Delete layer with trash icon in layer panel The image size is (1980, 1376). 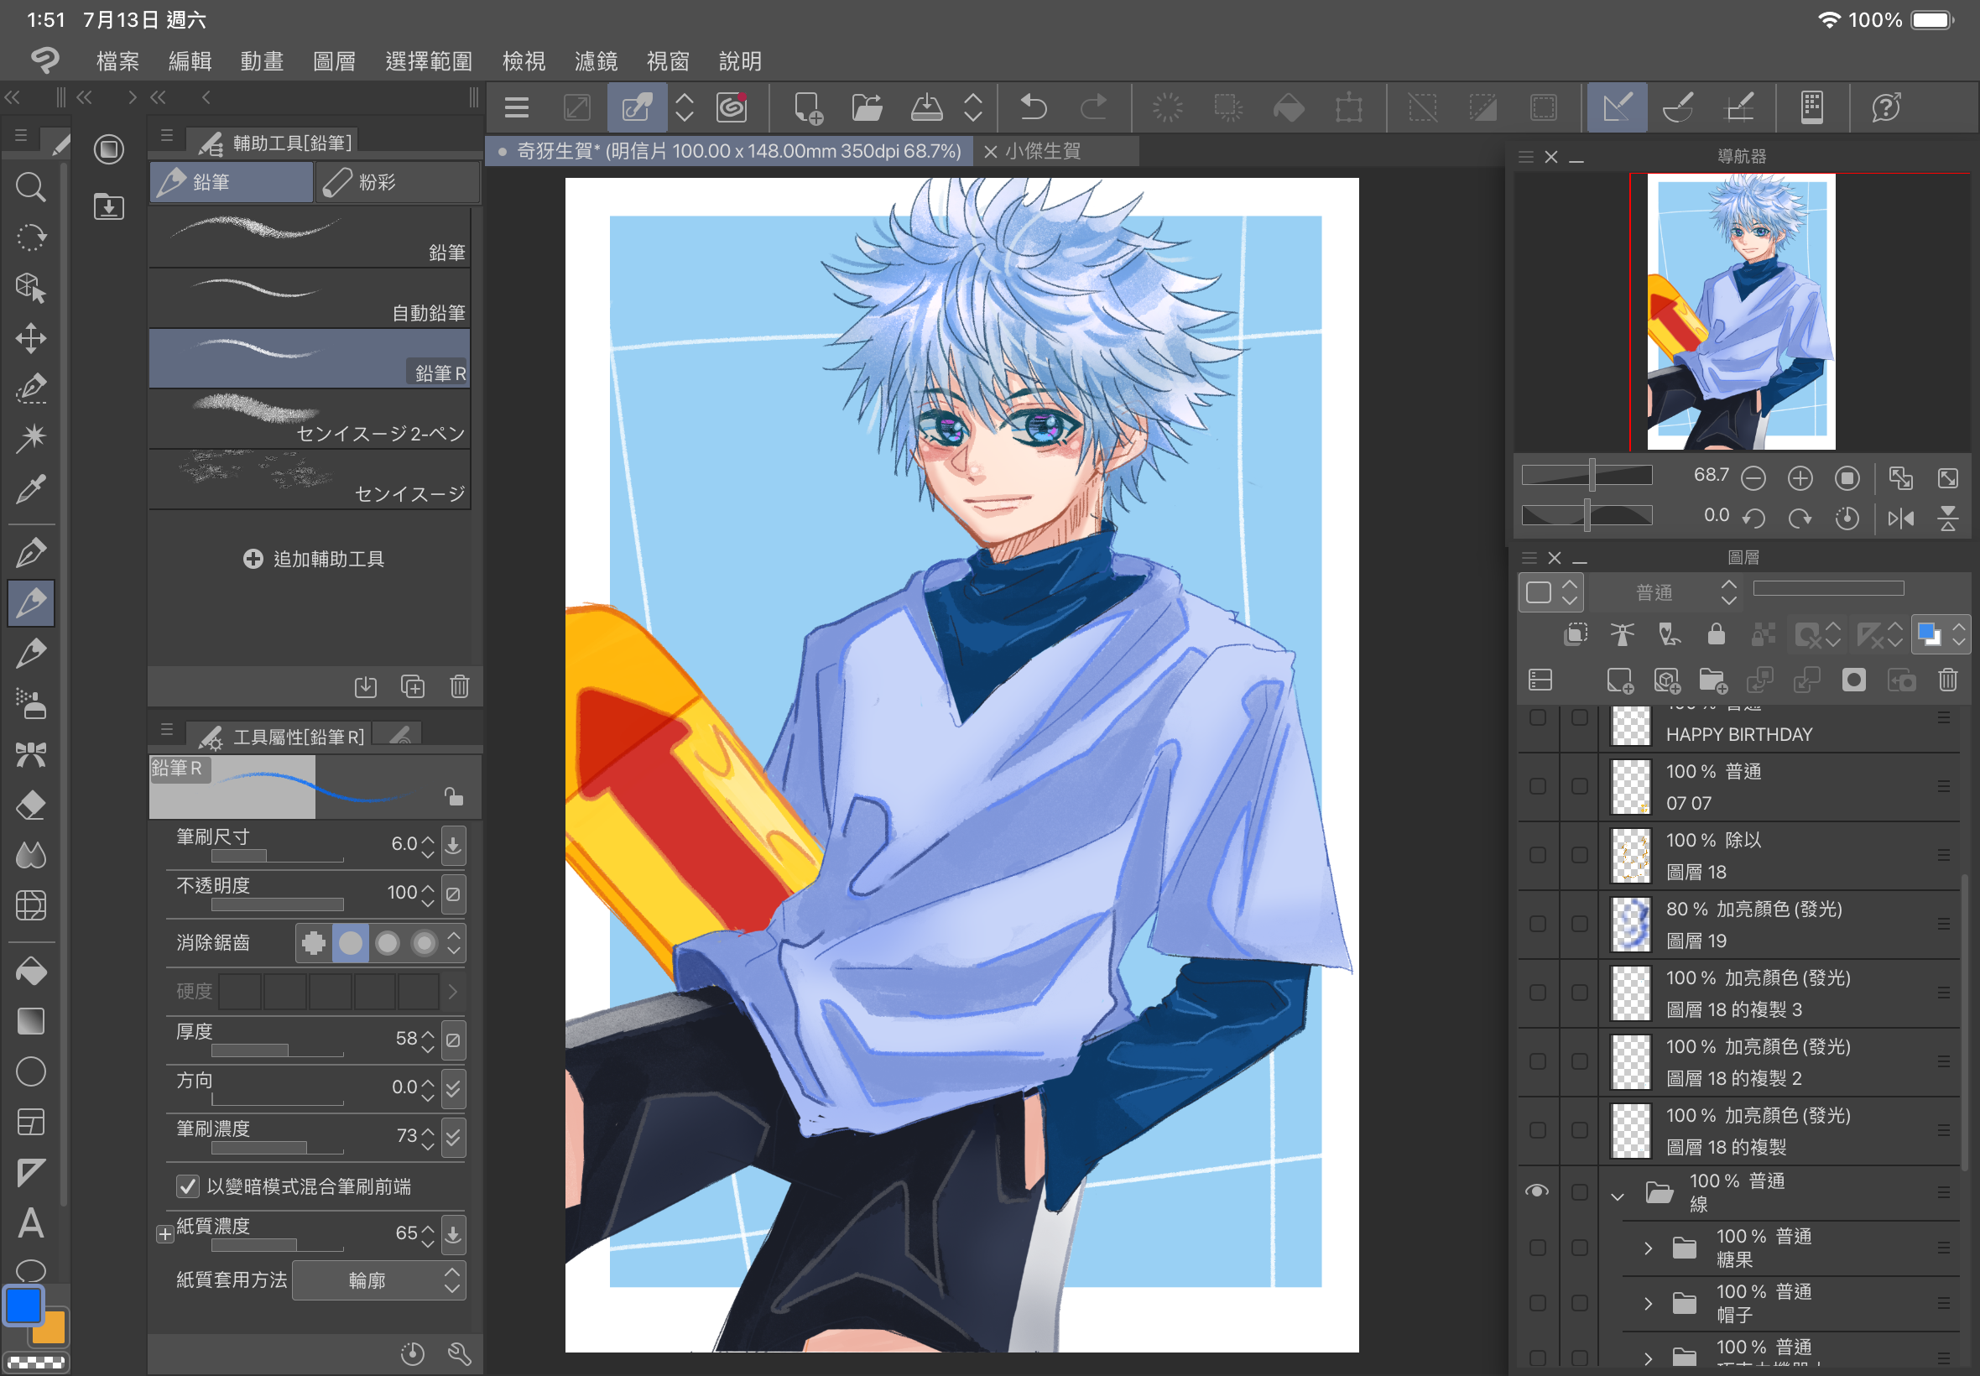(x=1947, y=680)
